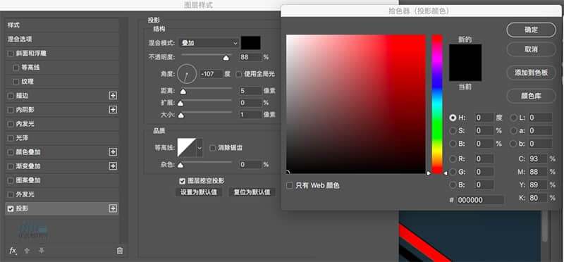
Task: Click the 新的 color preview swatch
Action: click(x=465, y=54)
